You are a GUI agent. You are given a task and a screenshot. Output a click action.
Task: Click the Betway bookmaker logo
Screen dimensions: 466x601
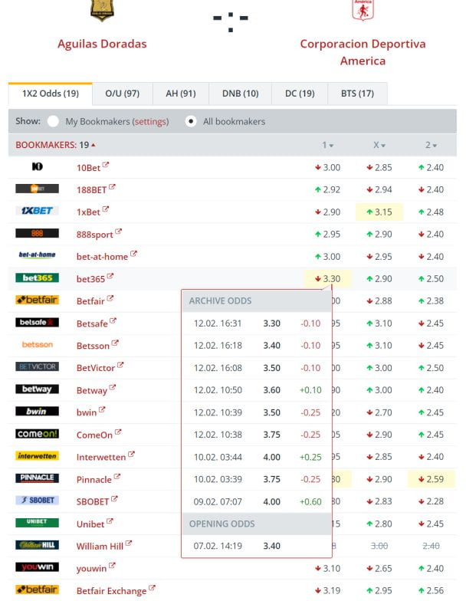37,389
